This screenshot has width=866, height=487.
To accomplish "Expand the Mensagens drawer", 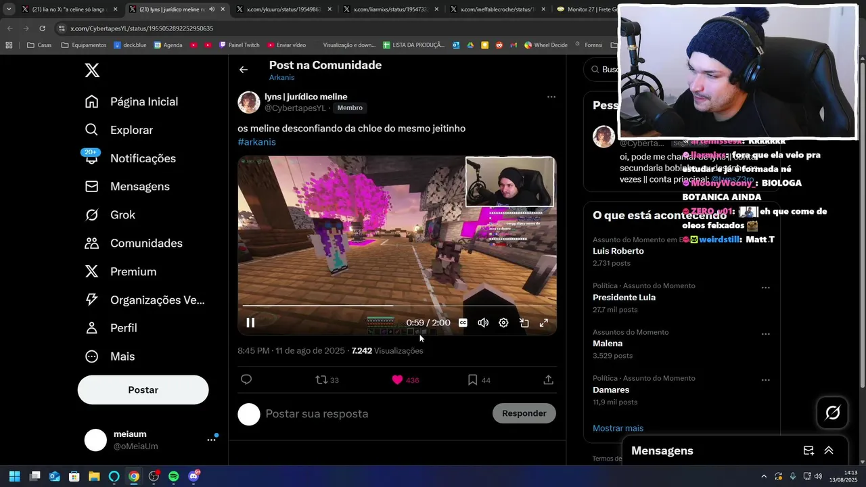I will coord(829,450).
